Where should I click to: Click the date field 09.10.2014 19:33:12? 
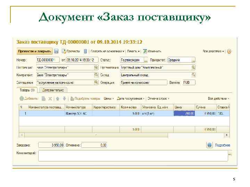[82, 60]
